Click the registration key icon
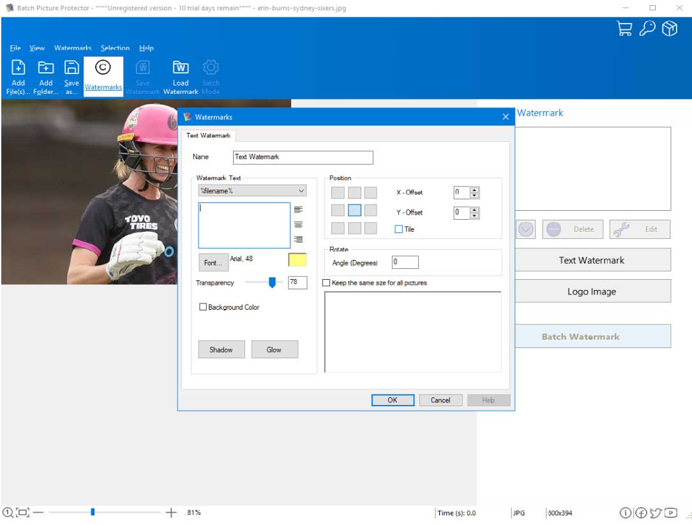The height and width of the screenshot is (525, 692). [647, 29]
